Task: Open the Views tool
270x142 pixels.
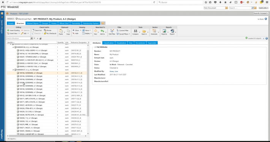Action: (x=86, y=30)
